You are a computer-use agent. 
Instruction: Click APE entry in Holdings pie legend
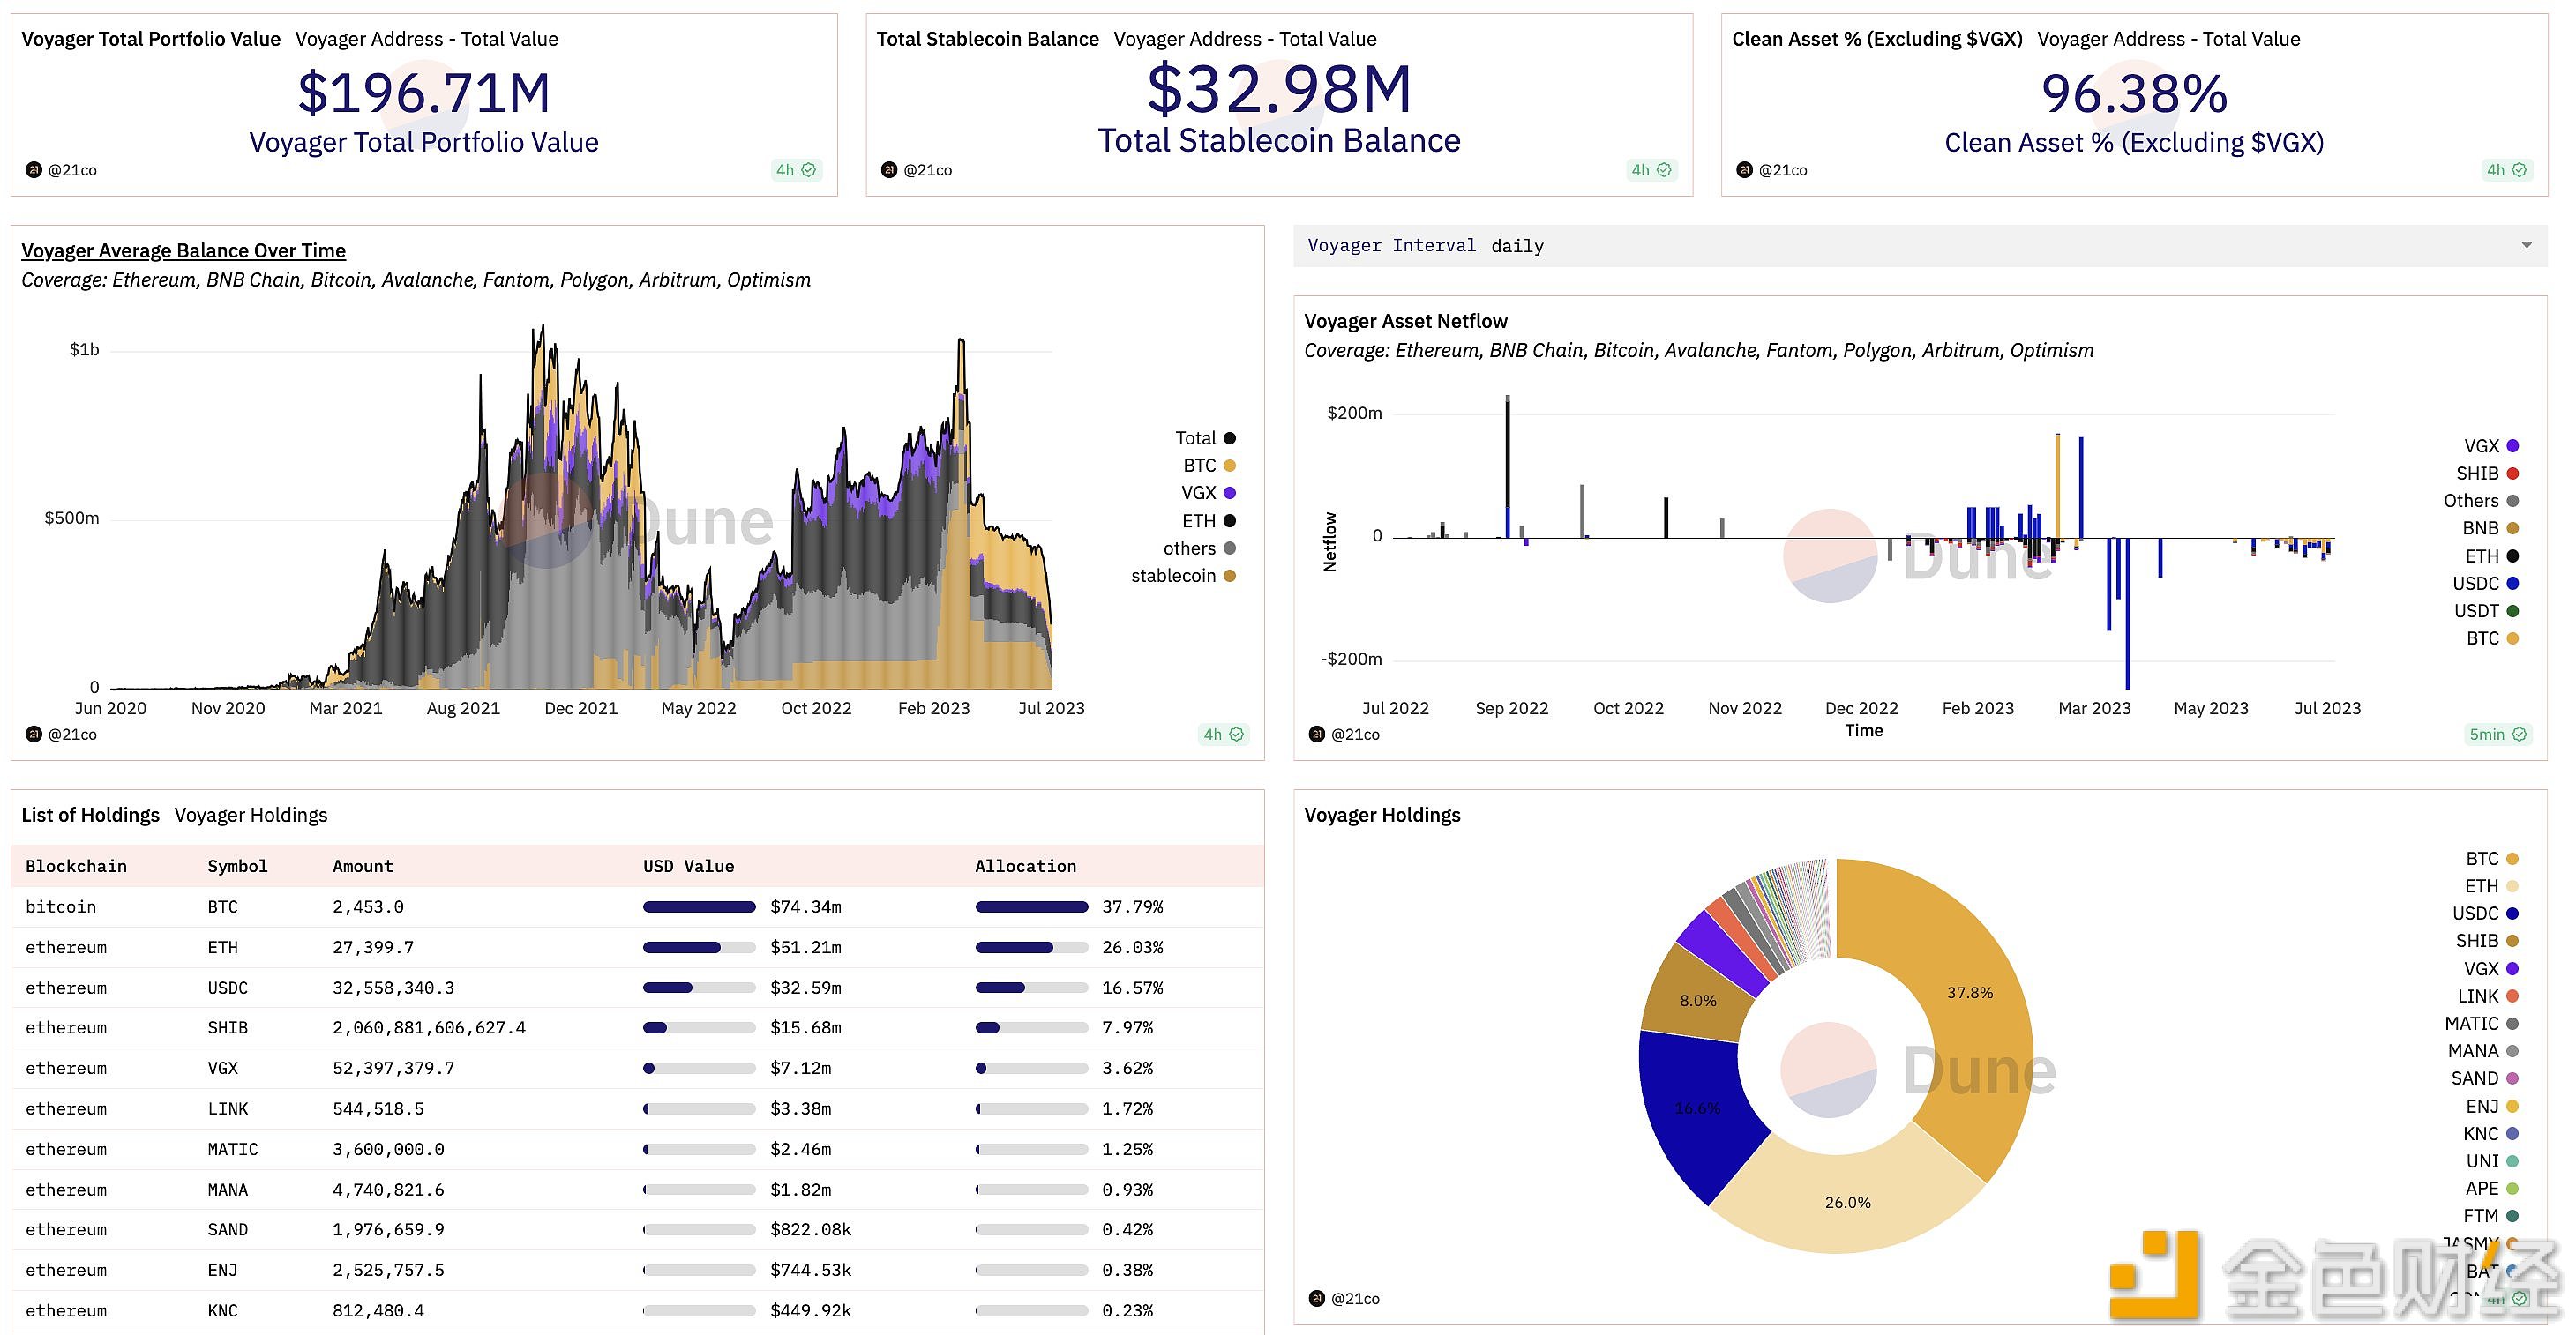(x=2491, y=1188)
